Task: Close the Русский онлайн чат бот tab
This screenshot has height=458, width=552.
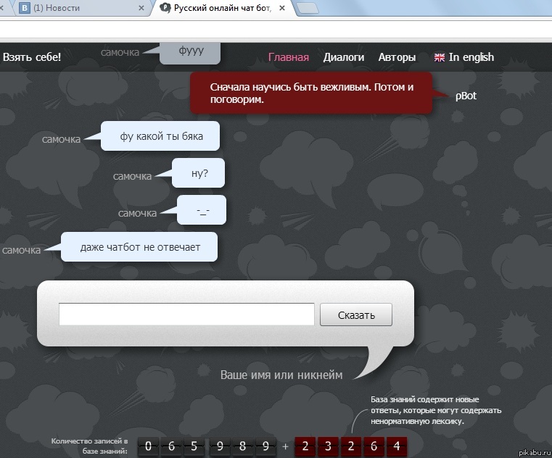Action: pyautogui.click(x=283, y=8)
